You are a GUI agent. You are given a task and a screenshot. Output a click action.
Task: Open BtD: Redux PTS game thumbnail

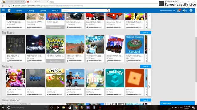coord(16,45)
